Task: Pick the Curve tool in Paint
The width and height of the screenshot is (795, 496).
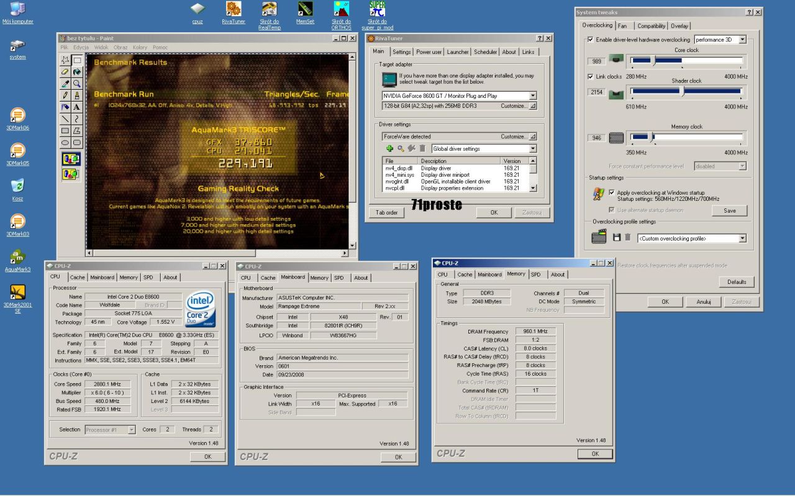Action: (x=76, y=119)
